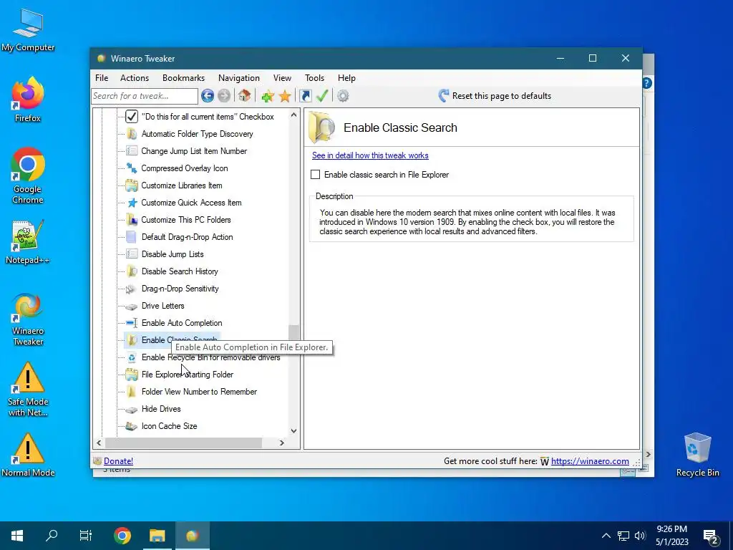Click the Automatic Folder Type Discovery icon
733x550 pixels.
tap(132, 134)
